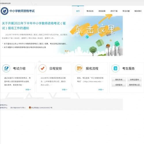Open the 2021年上半年面试结果 notice link
The height and width of the screenshot is (144, 144).
(x=35, y=44)
